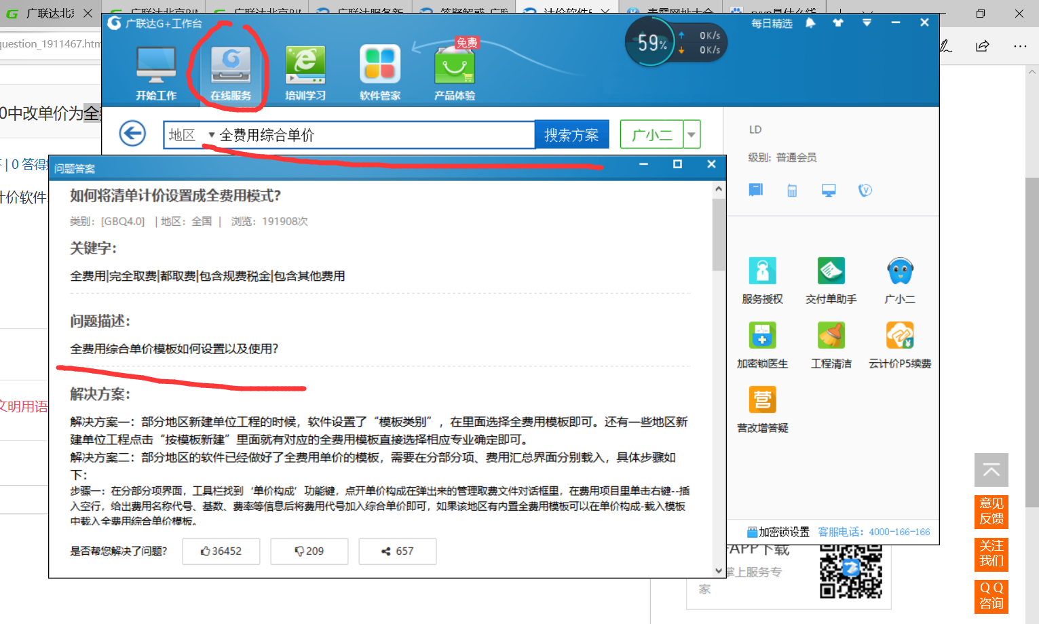Open 在线服务 from the top toolbar
1039x624 pixels.
231,73
